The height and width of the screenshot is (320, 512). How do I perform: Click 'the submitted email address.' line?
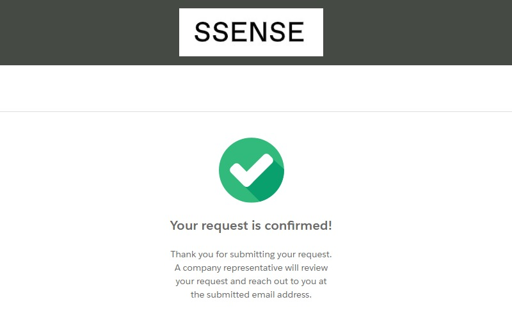[251, 294]
